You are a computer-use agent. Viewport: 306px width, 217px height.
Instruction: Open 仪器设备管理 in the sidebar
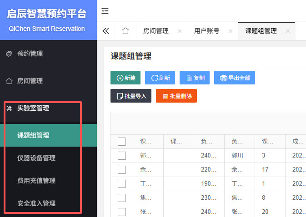pos(36,158)
